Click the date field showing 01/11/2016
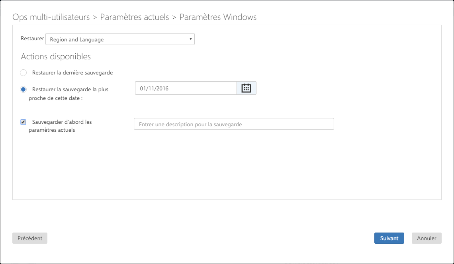 pos(186,88)
